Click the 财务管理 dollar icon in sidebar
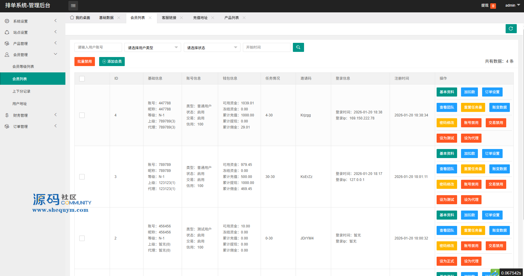The width and height of the screenshot is (524, 276). point(7,115)
